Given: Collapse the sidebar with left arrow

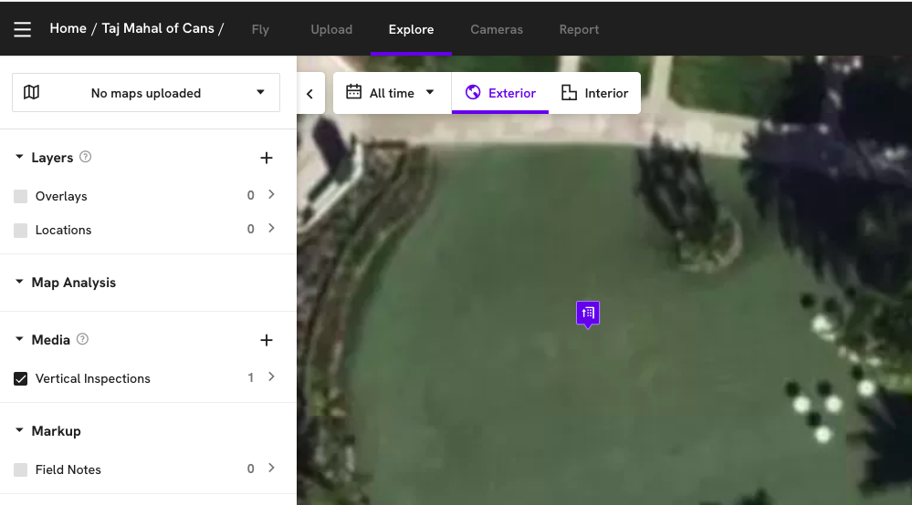Looking at the screenshot, I should (x=310, y=94).
